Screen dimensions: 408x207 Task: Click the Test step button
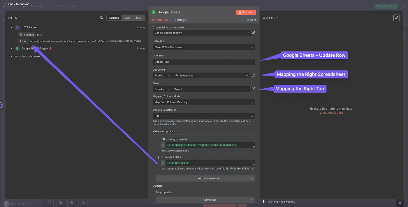246,12
